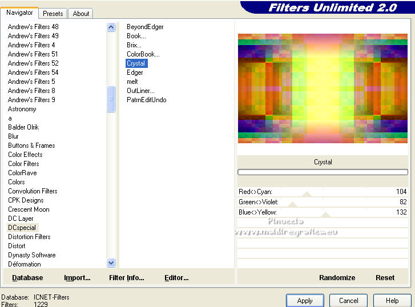This screenshot has width=415, height=307.
Task: Select the DCspecial category
Action: point(22,228)
